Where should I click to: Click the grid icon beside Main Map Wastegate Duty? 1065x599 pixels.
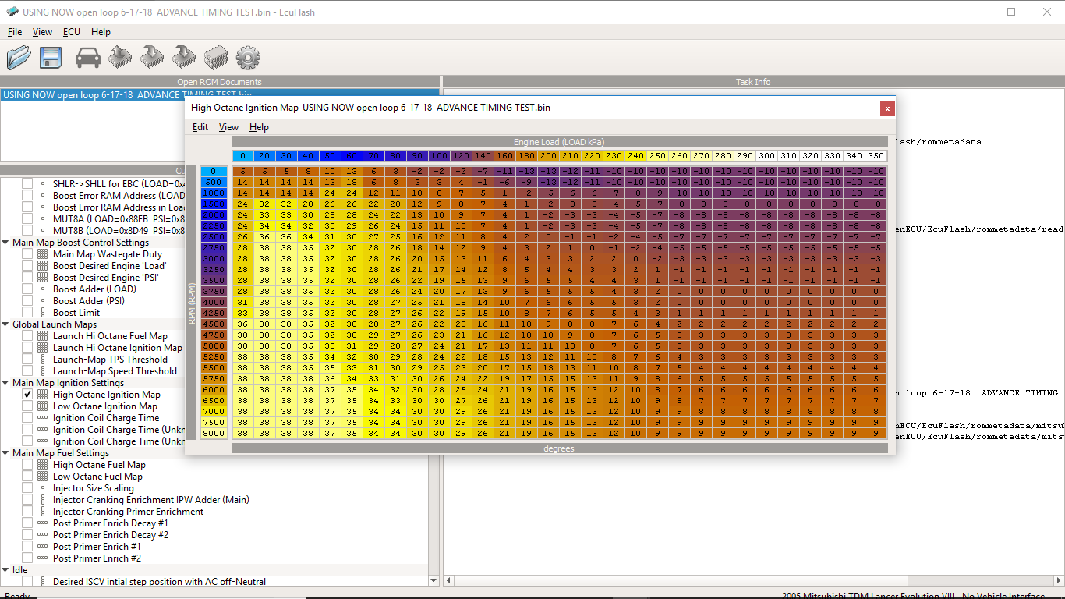point(43,254)
